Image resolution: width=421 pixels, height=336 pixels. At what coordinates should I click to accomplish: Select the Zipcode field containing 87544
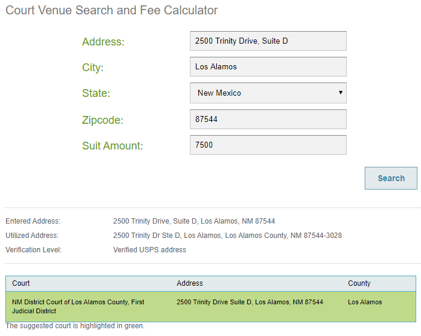point(268,119)
